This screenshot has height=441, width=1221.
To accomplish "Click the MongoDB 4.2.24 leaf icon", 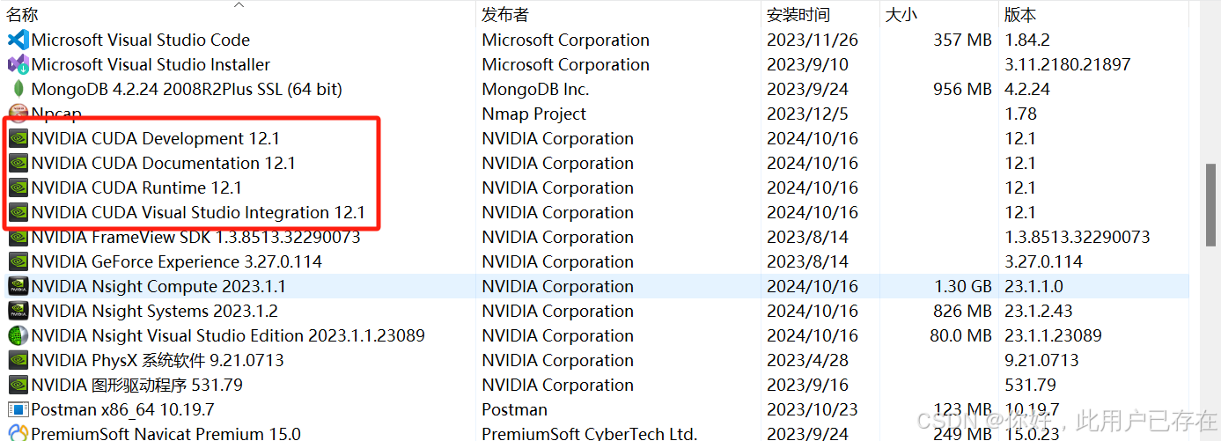I will 18,89.
